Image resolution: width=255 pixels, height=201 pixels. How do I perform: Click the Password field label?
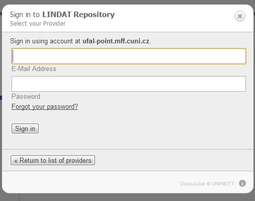click(26, 96)
